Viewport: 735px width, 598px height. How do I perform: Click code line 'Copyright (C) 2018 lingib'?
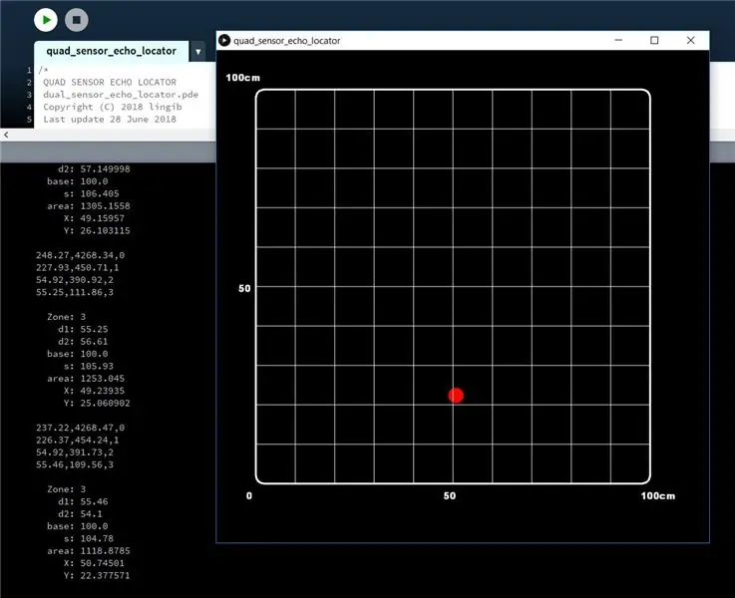[113, 107]
